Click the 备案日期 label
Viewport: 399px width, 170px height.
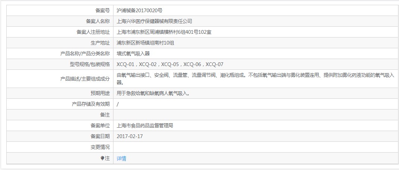(100, 136)
